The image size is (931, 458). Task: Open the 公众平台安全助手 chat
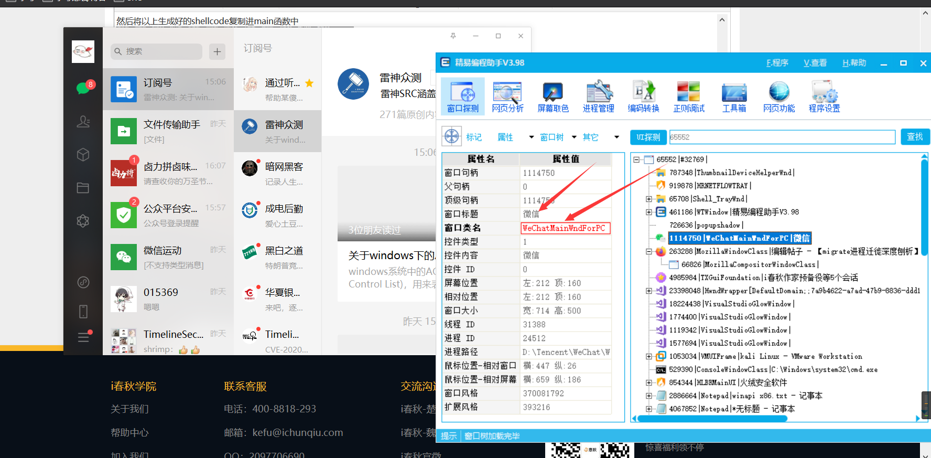pos(168,215)
